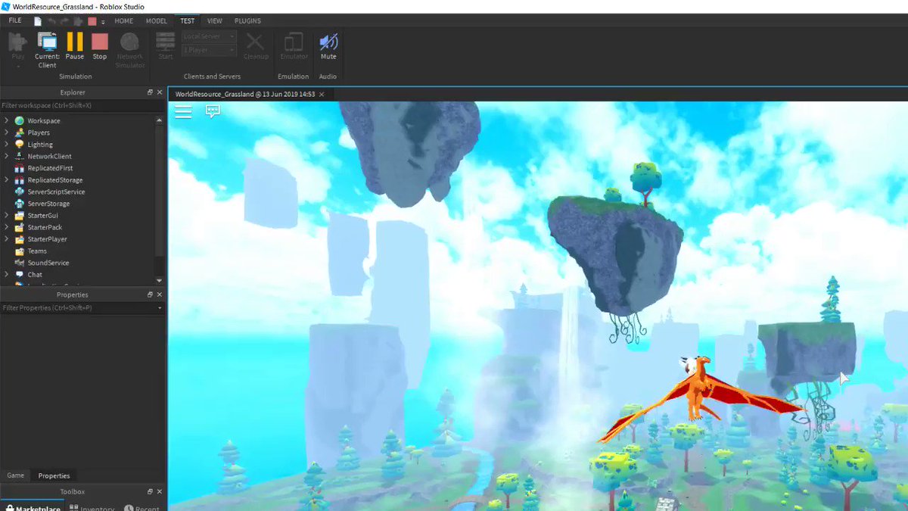Expand the Workspace tree node
The height and width of the screenshot is (511, 908).
6,120
